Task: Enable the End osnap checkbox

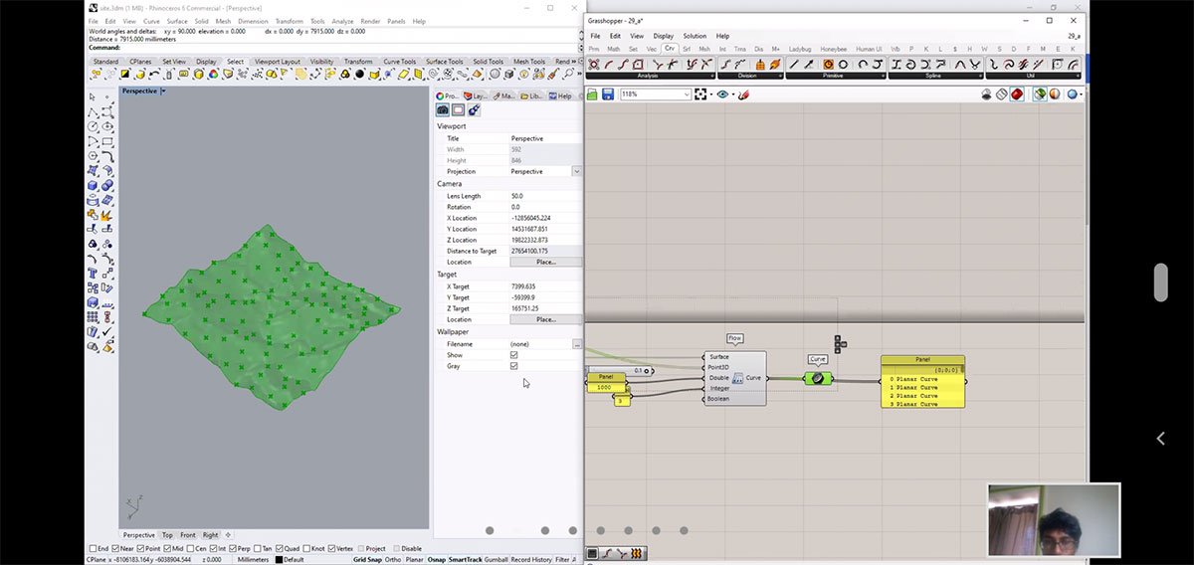Action: [93, 548]
